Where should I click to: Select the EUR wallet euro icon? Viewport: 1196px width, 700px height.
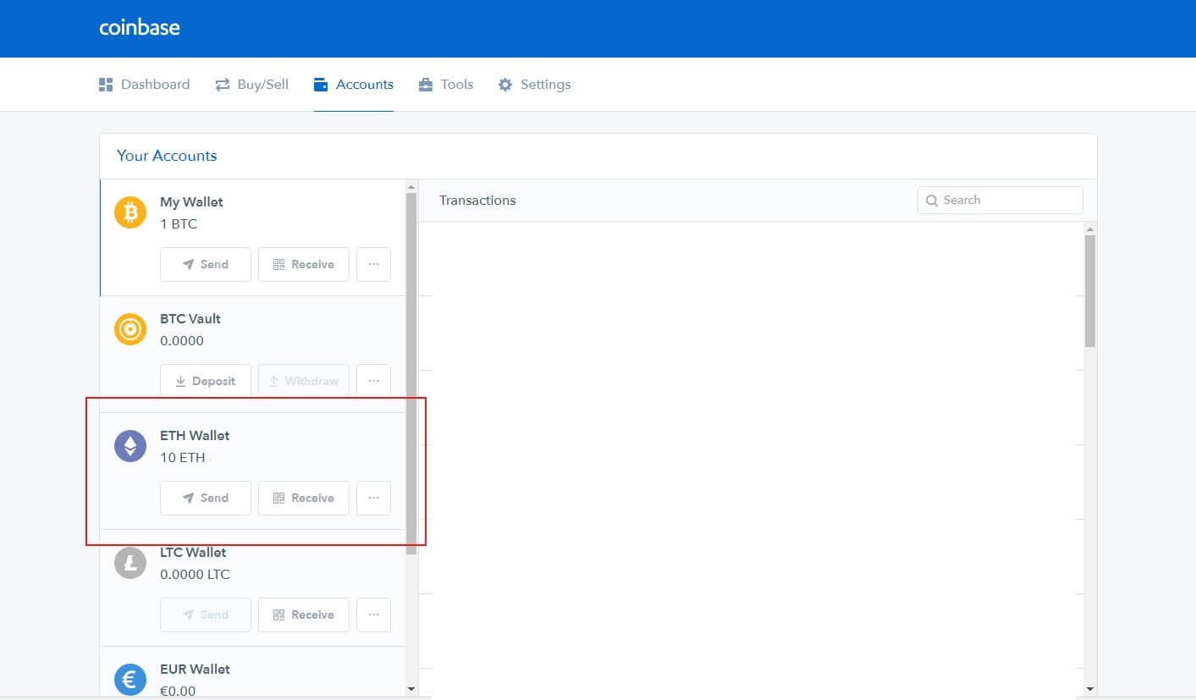coord(130,678)
